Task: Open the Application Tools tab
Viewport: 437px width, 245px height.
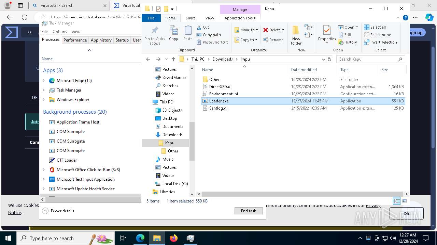Action: (240, 18)
